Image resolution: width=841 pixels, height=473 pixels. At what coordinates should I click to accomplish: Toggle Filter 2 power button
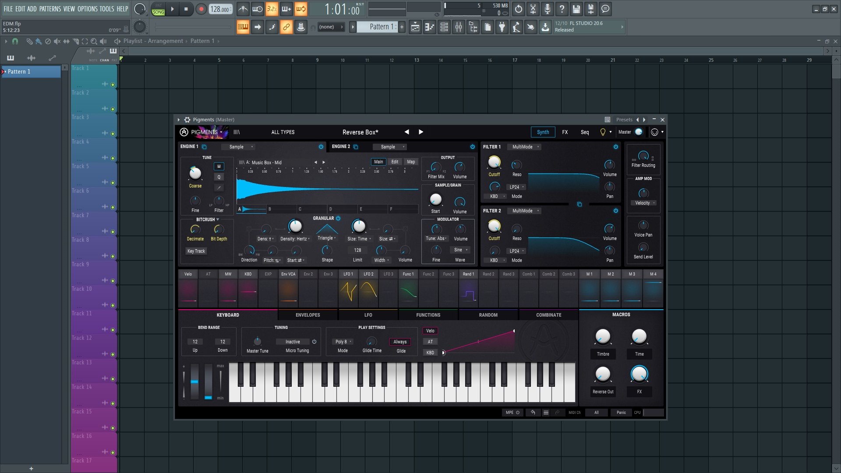pos(616,211)
